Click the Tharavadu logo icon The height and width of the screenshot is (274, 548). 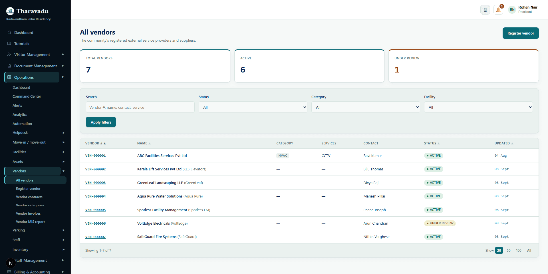pyautogui.click(x=10, y=11)
